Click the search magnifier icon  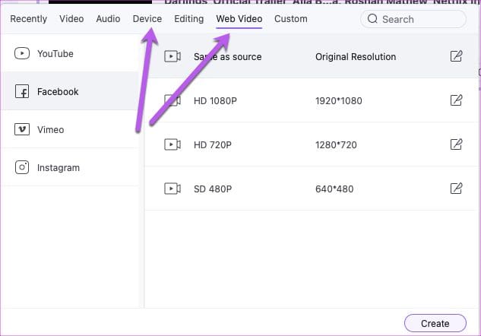(x=372, y=19)
